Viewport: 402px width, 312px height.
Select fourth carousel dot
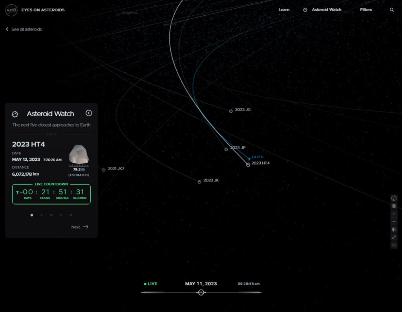point(61,215)
